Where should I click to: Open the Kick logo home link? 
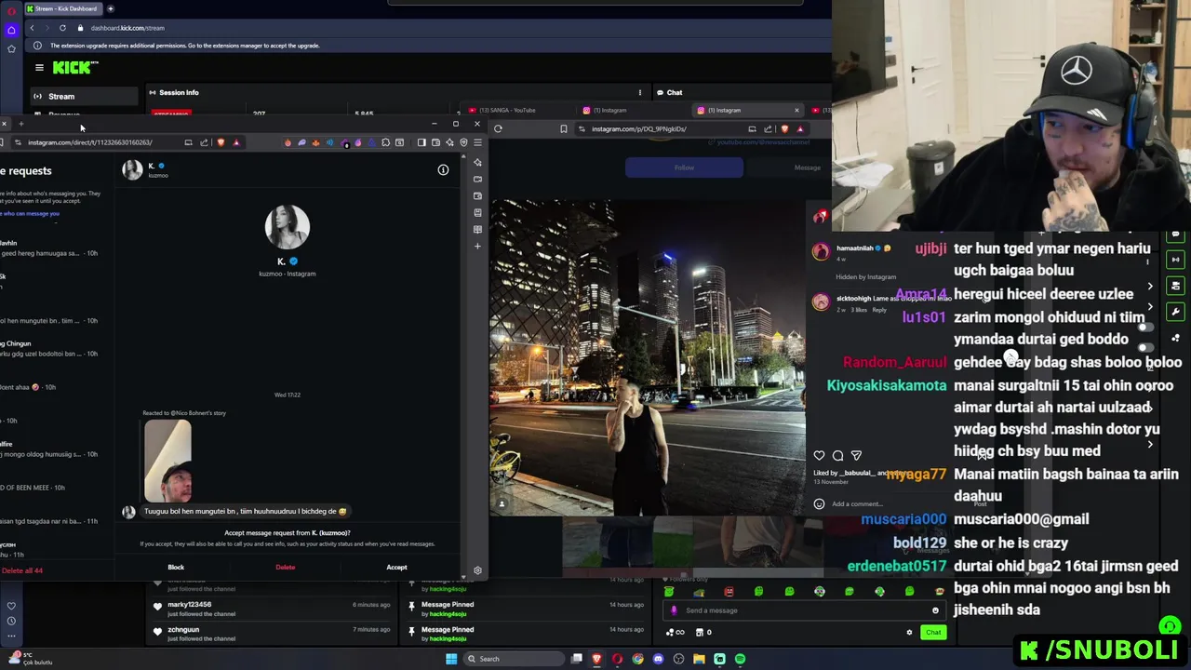[75, 67]
